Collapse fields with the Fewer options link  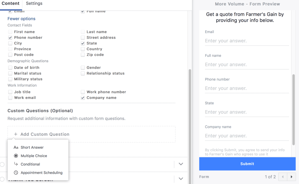pos(21,18)
